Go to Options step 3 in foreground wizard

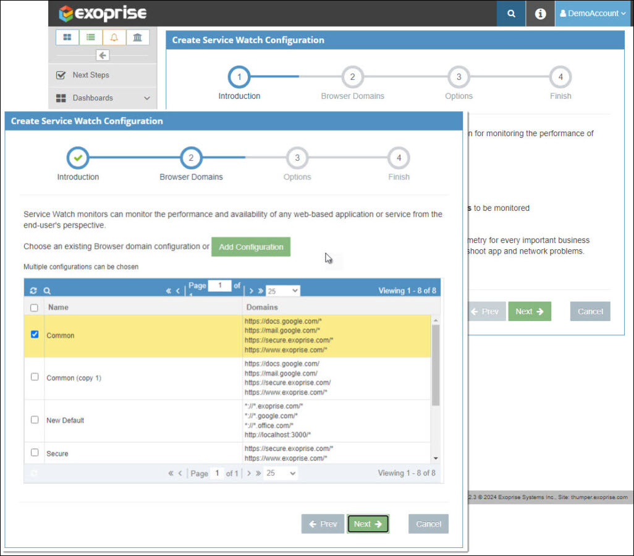[297, 158]
